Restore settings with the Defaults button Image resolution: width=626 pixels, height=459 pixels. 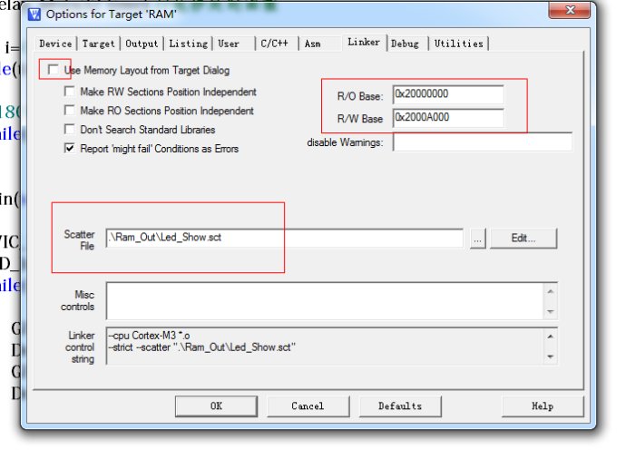point(400,405)
